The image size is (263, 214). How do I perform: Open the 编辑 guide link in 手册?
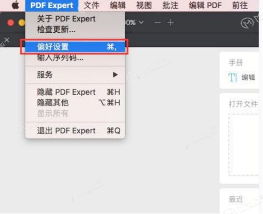point(248,77)
